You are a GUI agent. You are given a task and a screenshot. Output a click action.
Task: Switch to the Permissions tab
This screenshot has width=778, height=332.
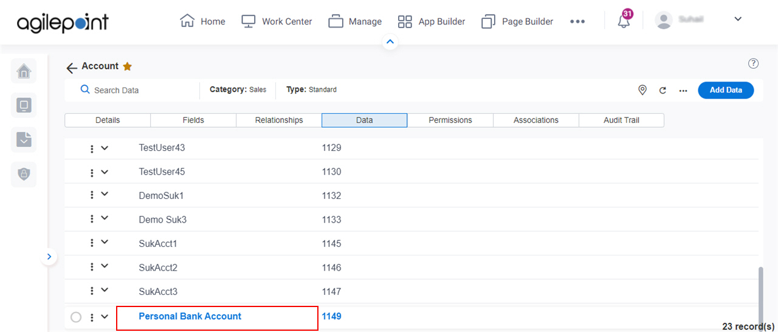(450, 120)
